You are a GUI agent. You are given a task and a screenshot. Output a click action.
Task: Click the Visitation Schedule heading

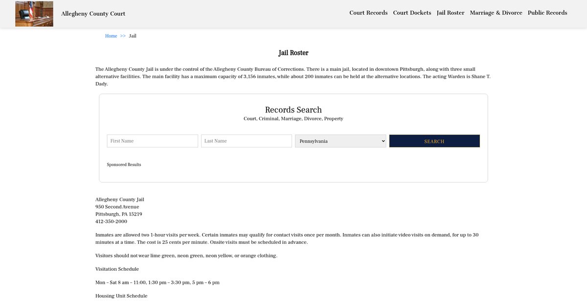pyautogui.click(x=117, y=269)
